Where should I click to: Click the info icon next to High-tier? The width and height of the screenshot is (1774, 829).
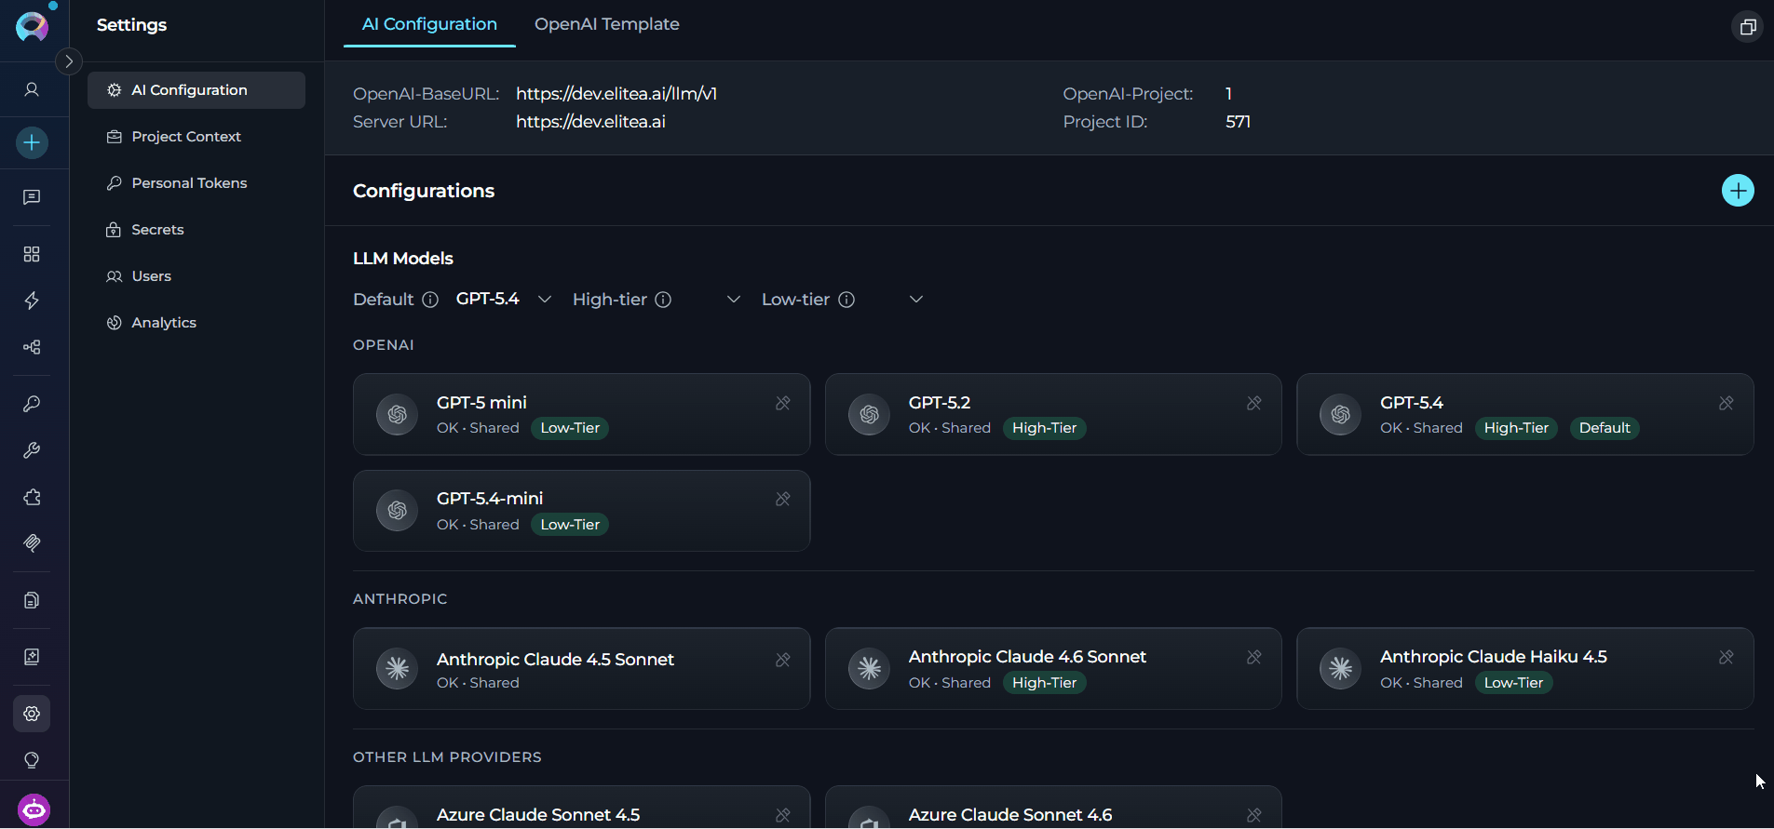663,300
